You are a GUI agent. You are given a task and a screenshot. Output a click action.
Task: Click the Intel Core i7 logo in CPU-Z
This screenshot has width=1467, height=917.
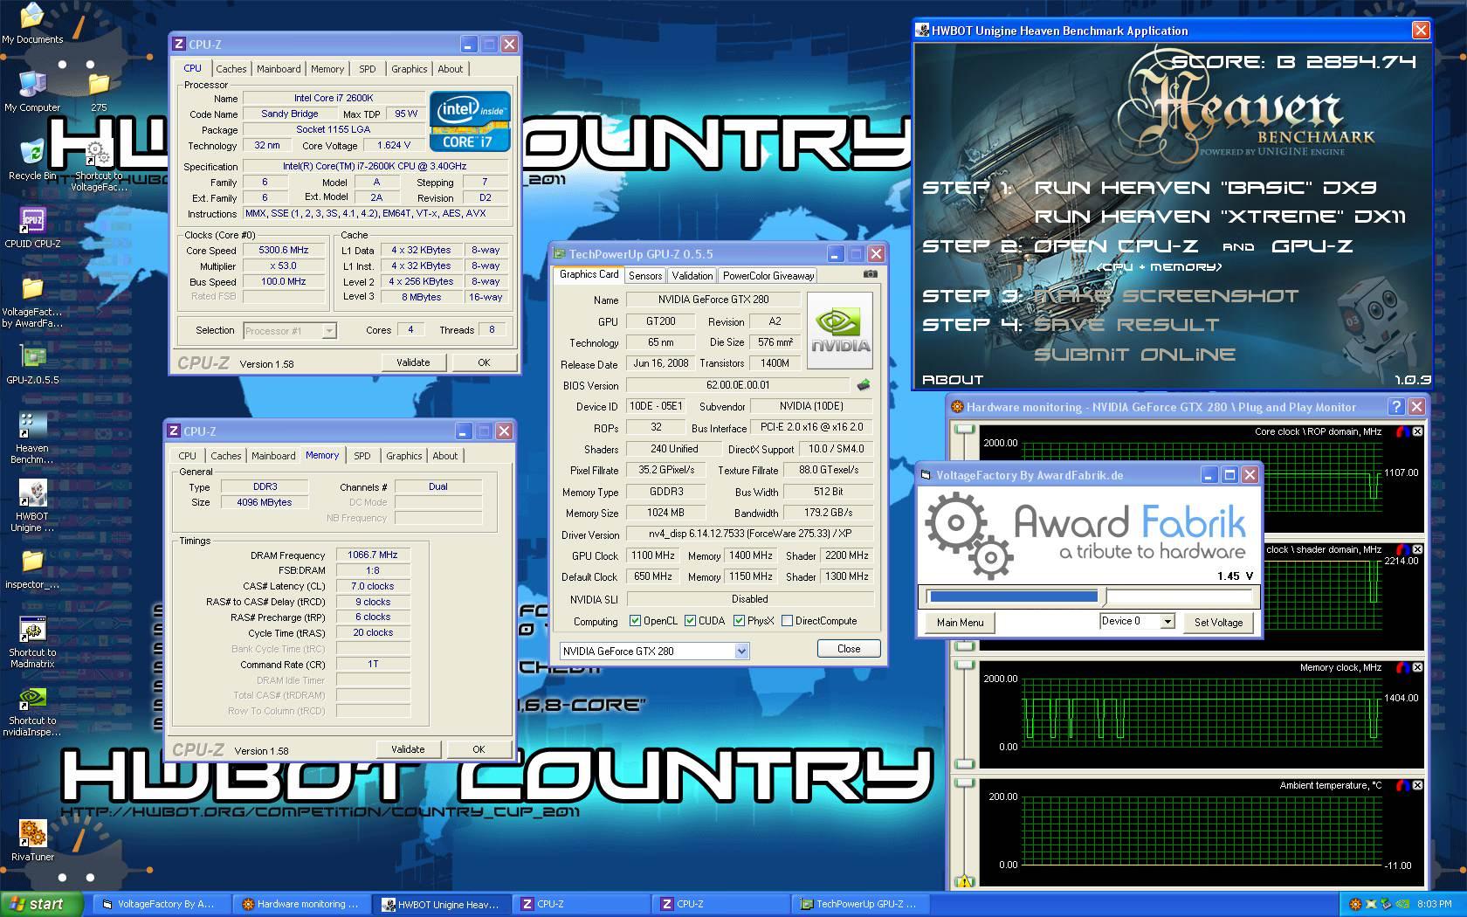(470, 121)
